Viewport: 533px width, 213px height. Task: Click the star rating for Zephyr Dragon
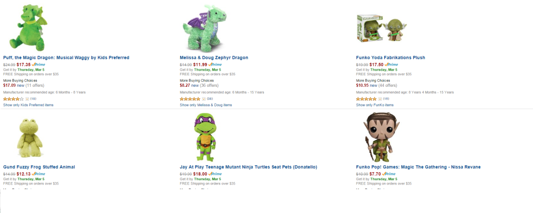tap(189, 99)
